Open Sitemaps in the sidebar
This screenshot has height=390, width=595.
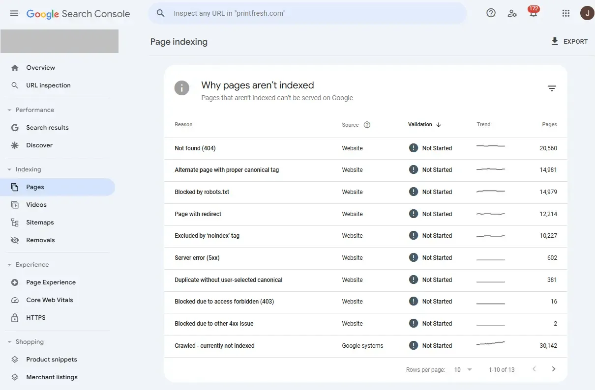click(x=40, y=223)
